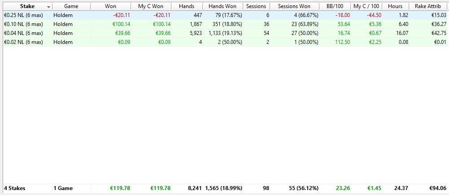Click the 1,133 (19.13%) hands won cell

225,33
